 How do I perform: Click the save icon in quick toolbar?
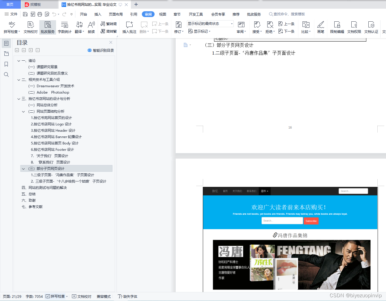pos(25,14)
